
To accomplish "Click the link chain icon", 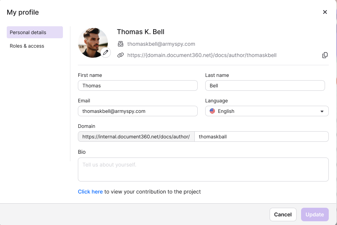I will 121,55.
